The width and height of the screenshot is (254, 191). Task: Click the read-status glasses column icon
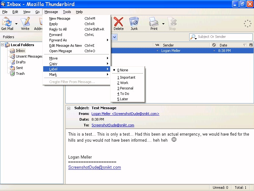(157, 45)
